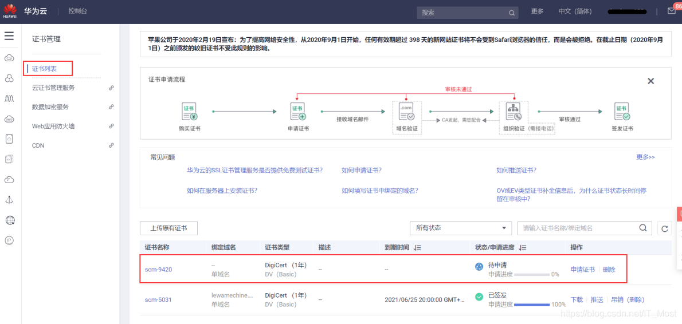
Task: Open 控制台 in the header
Action: tap(77, 11)
